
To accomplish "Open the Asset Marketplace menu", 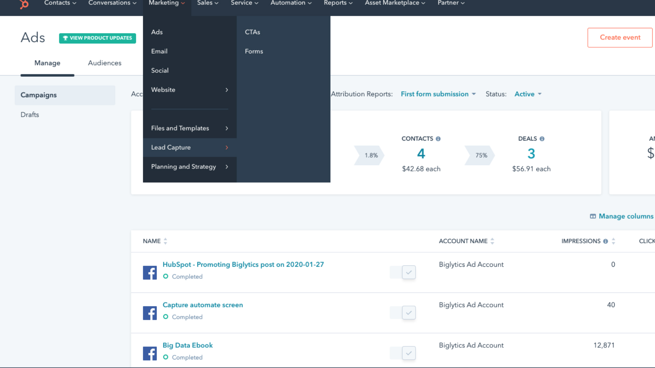I will pyautogui.click(x=395, y=3).
